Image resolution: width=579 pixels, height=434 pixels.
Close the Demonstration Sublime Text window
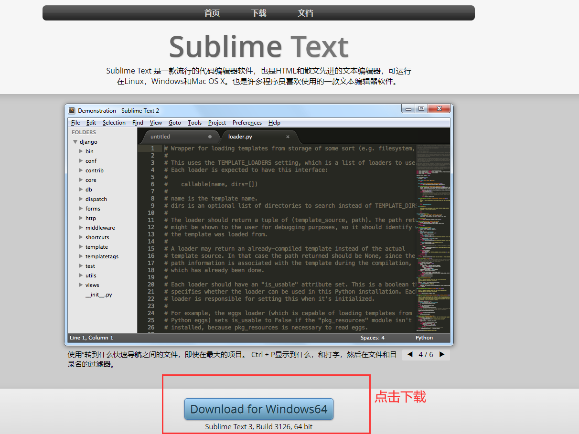coord(439,108)
